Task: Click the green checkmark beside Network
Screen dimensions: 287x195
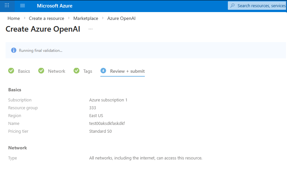Action: point(41,71)
